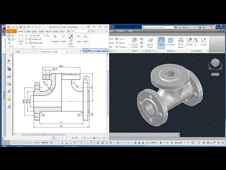
Task: Open the Pages panel in Foxit sidebar
Action: pos(9,69)
